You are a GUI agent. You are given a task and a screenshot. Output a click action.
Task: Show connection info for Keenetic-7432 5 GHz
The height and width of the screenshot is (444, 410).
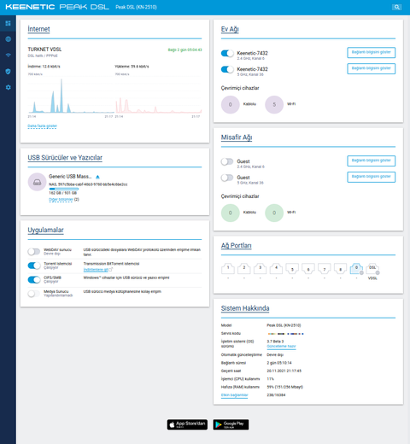click(x=372, y=68)
